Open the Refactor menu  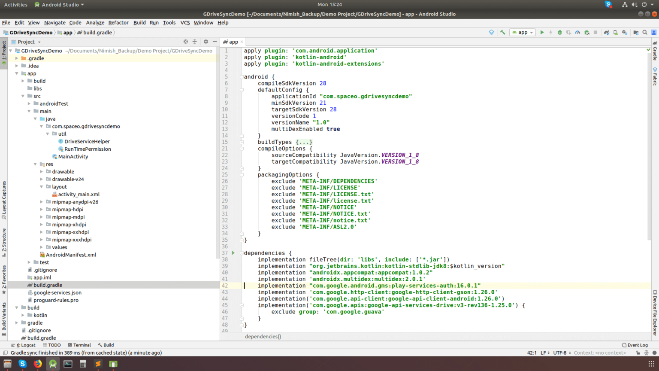pos(118,23)
